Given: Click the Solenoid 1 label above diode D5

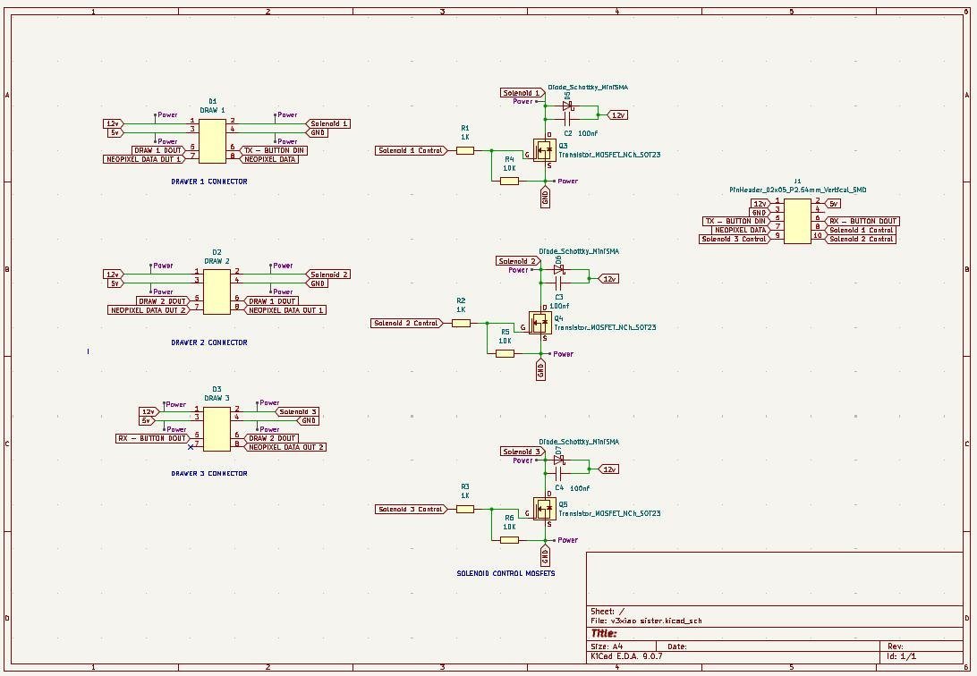Looking at the screenshot, I should tap(522, 93).
